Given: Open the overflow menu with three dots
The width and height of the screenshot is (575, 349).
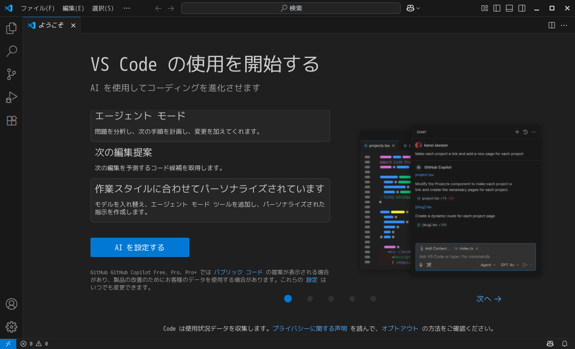Looking at the screenshot, I should point(126,8).
